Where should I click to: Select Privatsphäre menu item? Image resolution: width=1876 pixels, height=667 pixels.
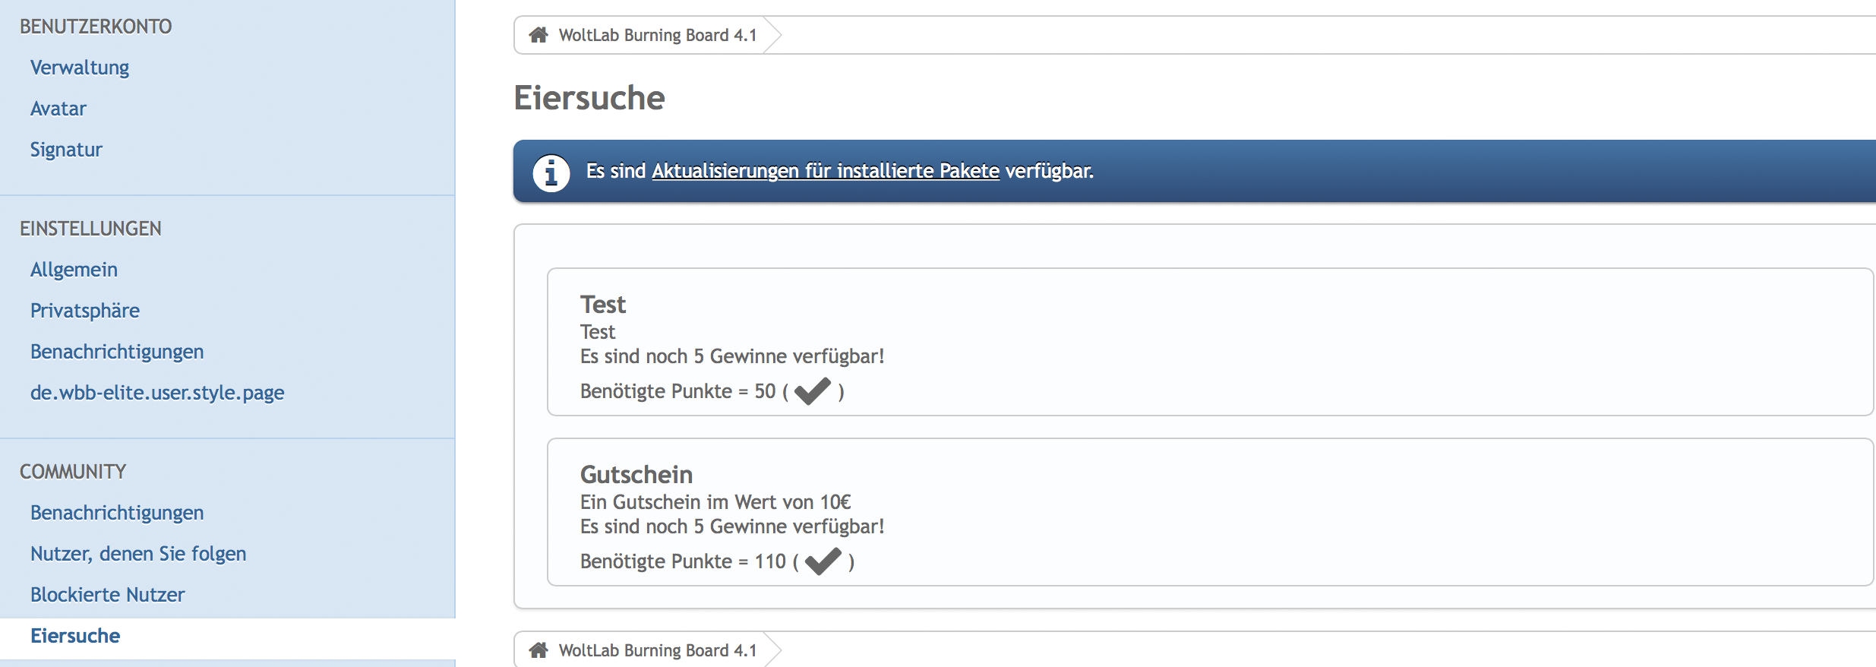pos(85,311)
